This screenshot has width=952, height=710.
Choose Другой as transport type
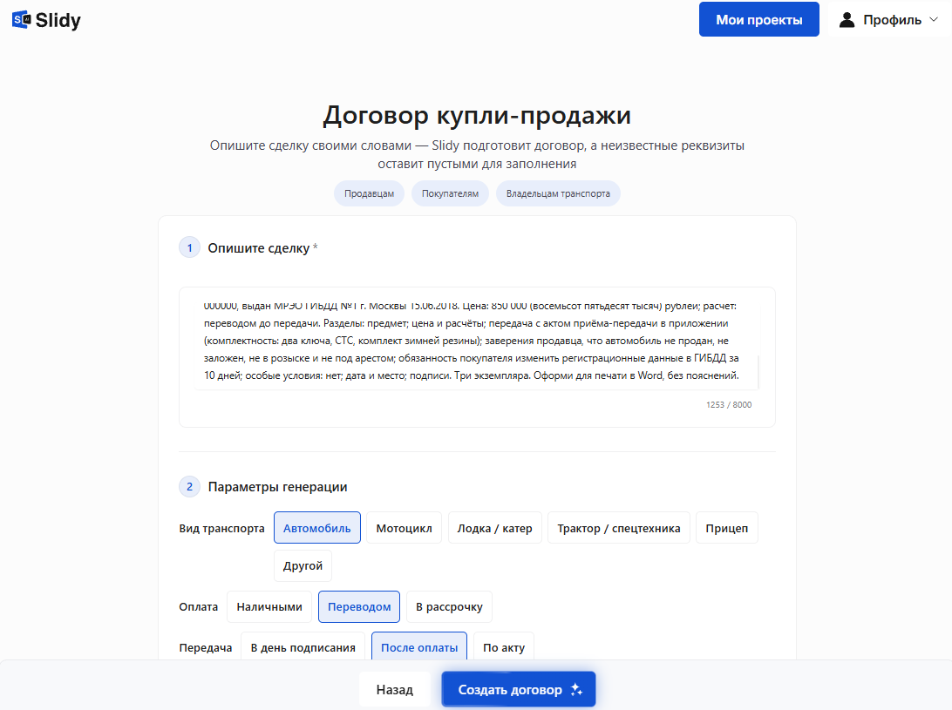(x=303, y=565)
